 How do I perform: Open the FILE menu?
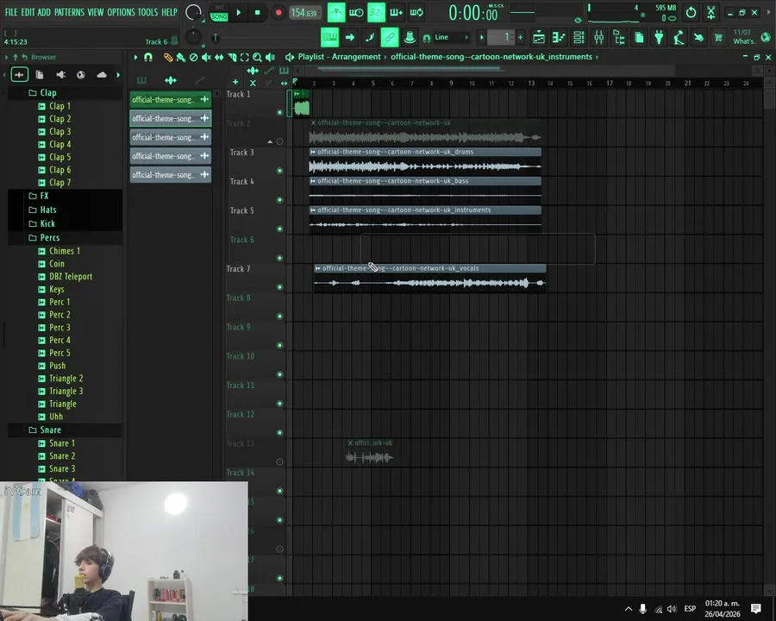tap(11, 12)
